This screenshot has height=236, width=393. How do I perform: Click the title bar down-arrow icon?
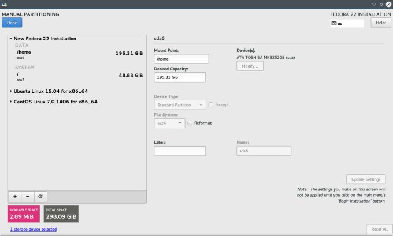click(x=374, y=4)
